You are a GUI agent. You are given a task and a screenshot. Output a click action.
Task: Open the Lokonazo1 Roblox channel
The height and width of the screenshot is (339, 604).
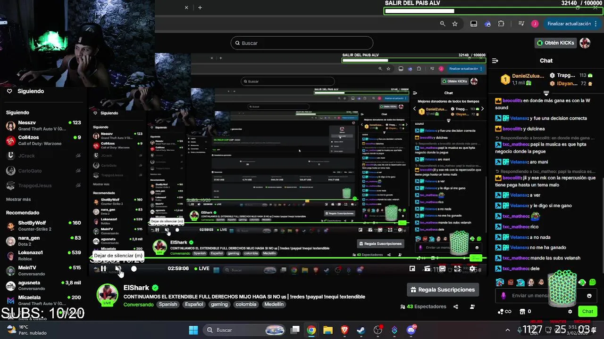[x=43, y=255]
